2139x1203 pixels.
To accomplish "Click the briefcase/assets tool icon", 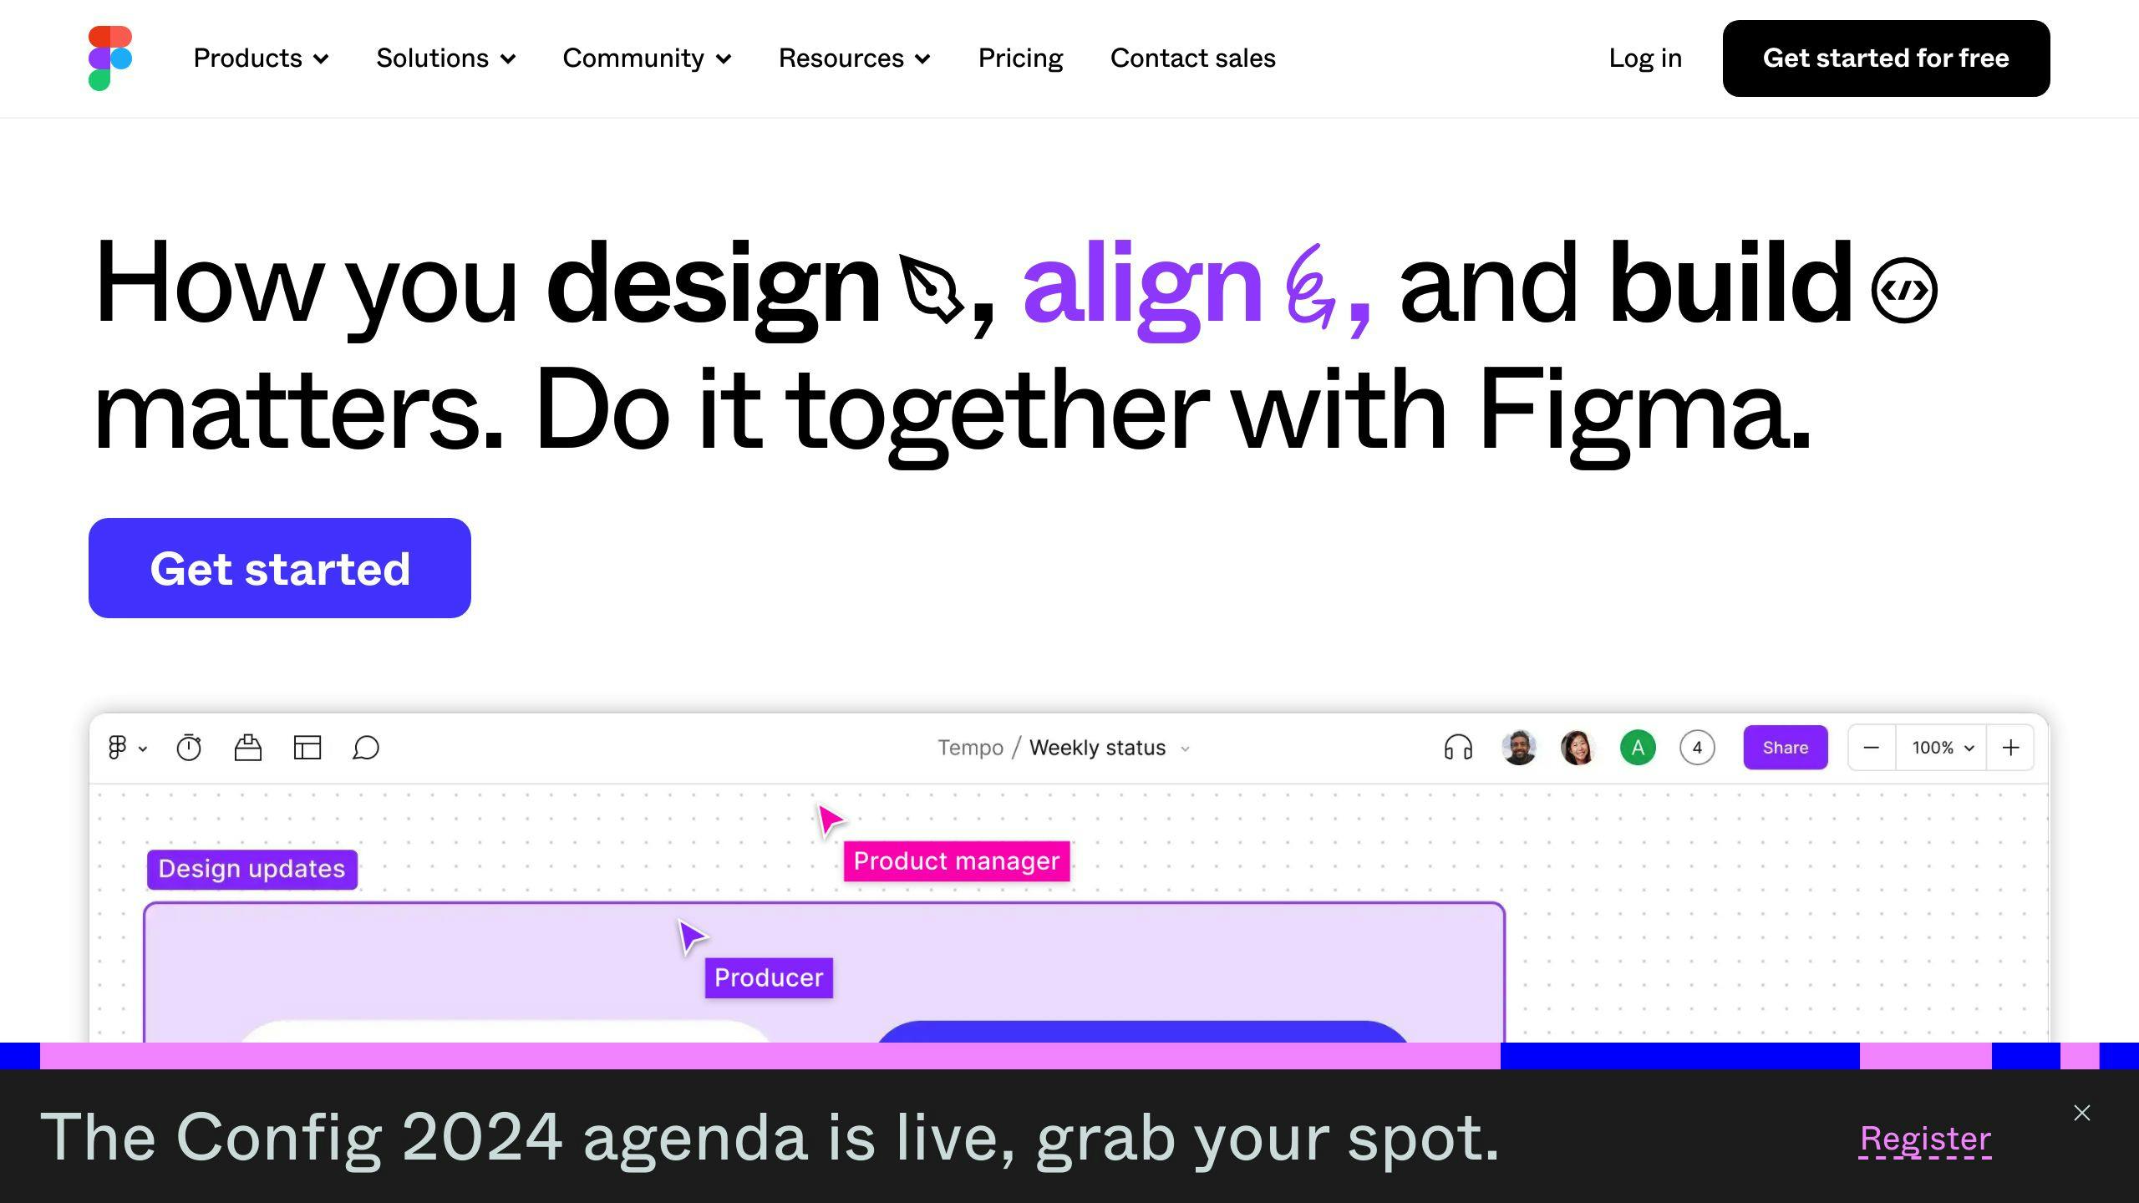I will [246, 748].
